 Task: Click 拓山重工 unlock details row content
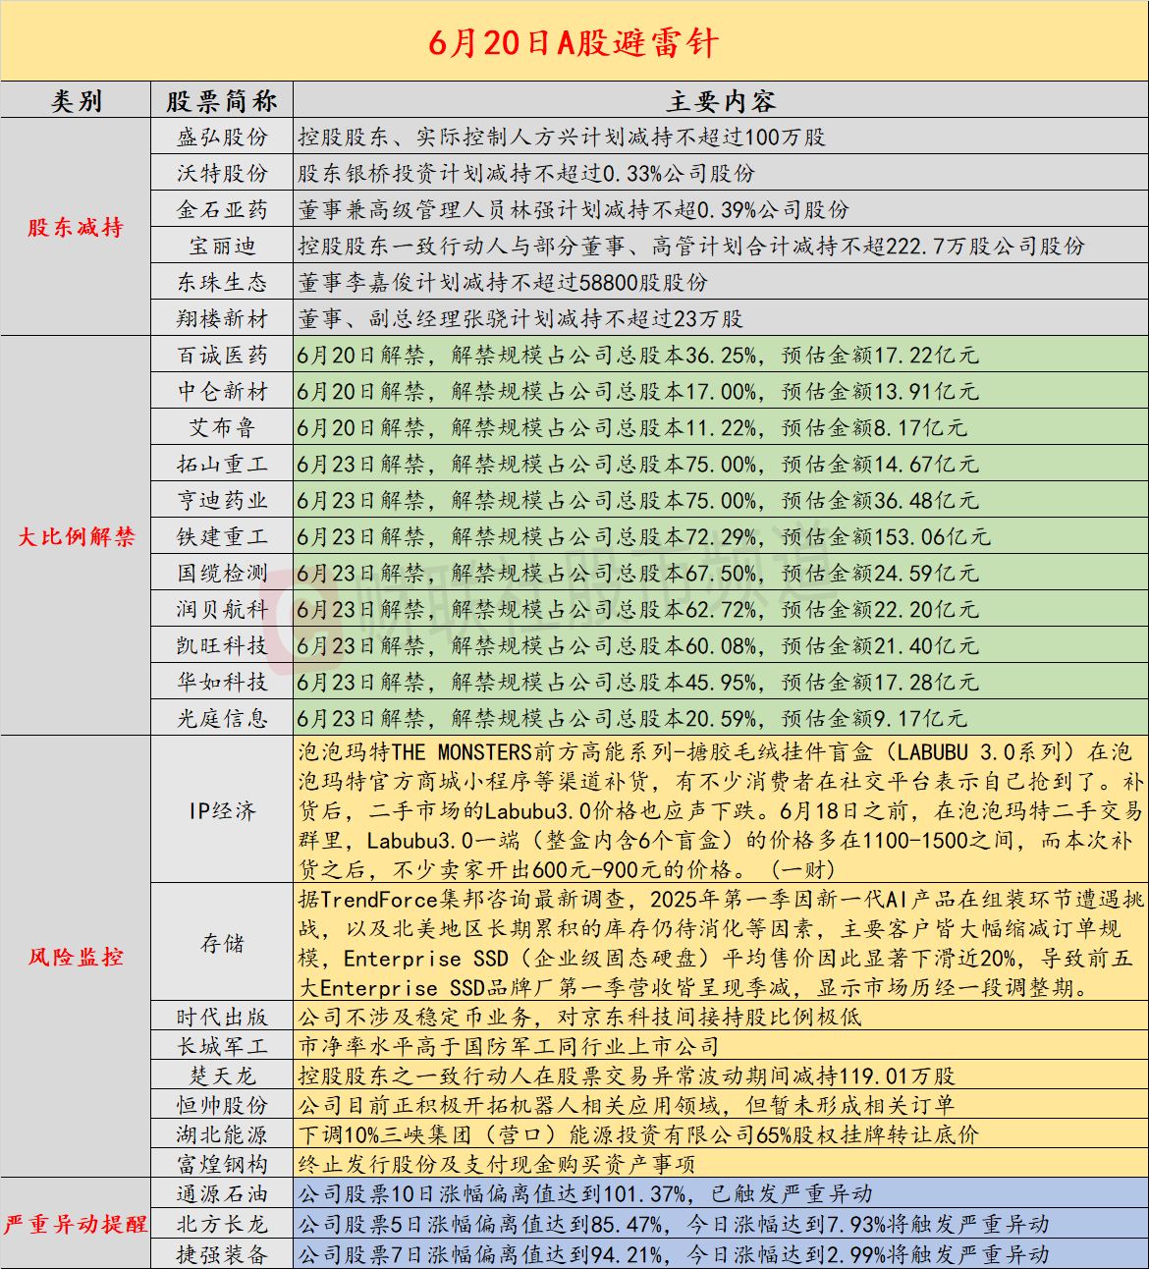[637, 464]
